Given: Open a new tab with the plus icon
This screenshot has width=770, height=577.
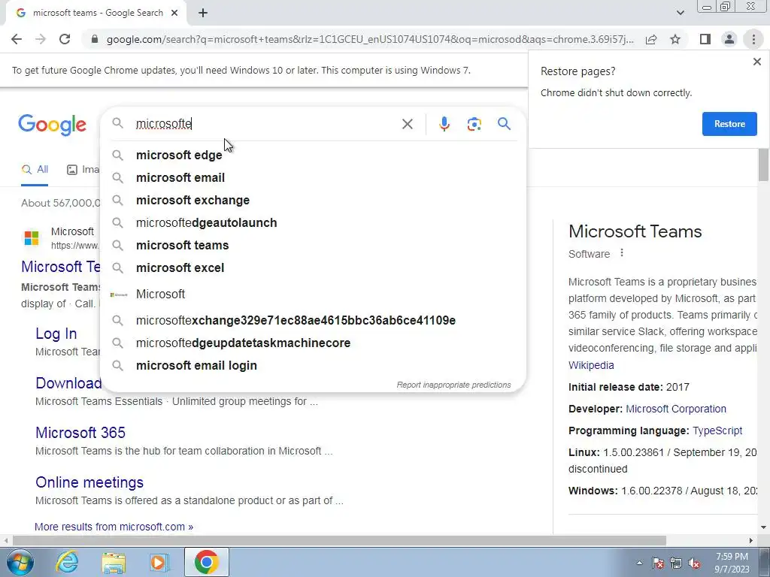Looking at the screenshot, I should pyautogui.click(x=203, y=14).
